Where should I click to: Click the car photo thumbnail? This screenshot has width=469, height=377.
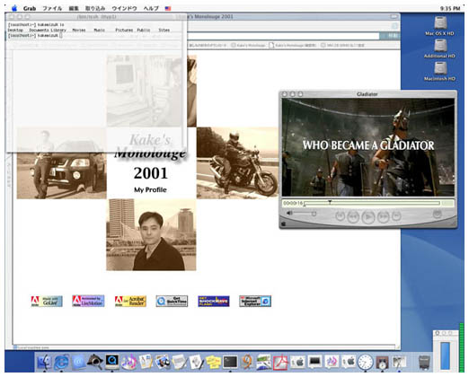click(x=62, y=163)
